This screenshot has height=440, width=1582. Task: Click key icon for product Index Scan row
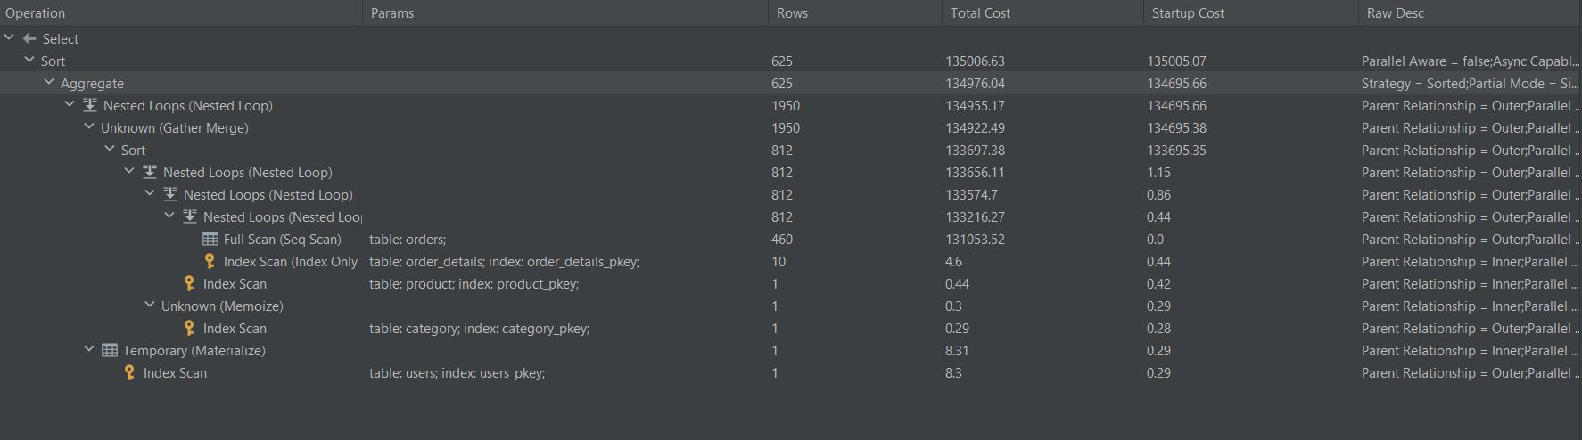pos(189,284)
